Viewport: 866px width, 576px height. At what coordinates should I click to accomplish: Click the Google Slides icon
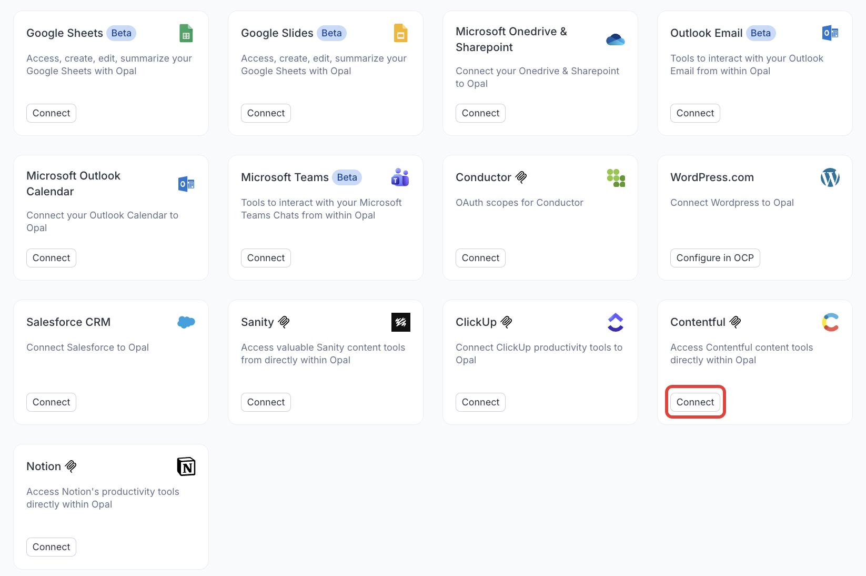401,33
